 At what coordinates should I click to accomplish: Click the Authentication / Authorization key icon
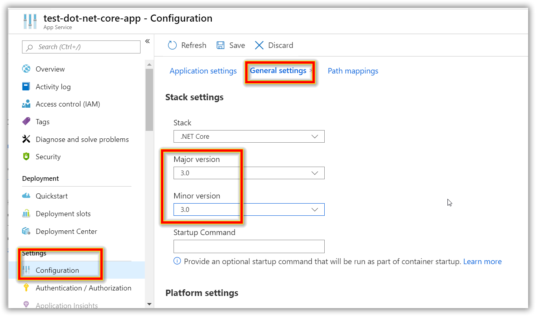click(x=26, y=288)
